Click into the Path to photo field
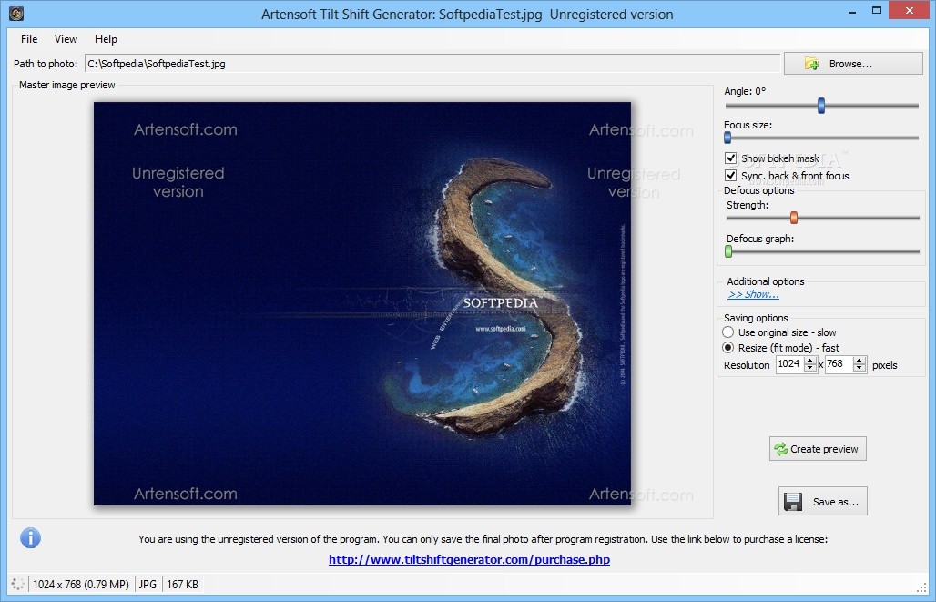Viewport: 936px width, 602px height. (432, 64)
